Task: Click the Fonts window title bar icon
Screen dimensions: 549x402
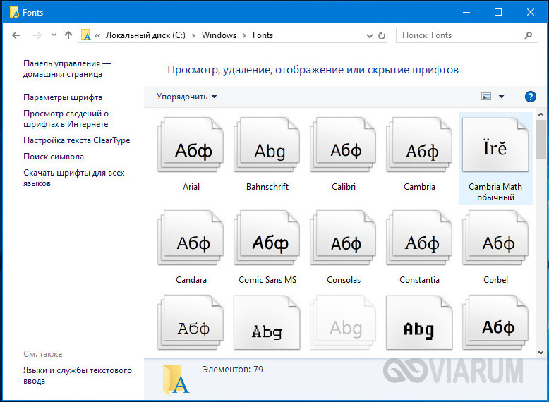Action: pos(14,12)
